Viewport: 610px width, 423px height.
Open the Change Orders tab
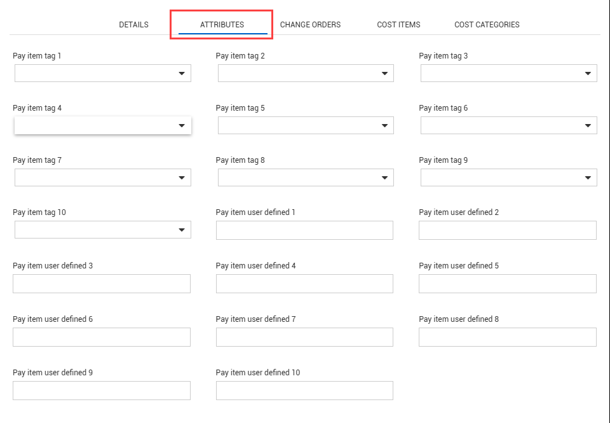(310, 25)
